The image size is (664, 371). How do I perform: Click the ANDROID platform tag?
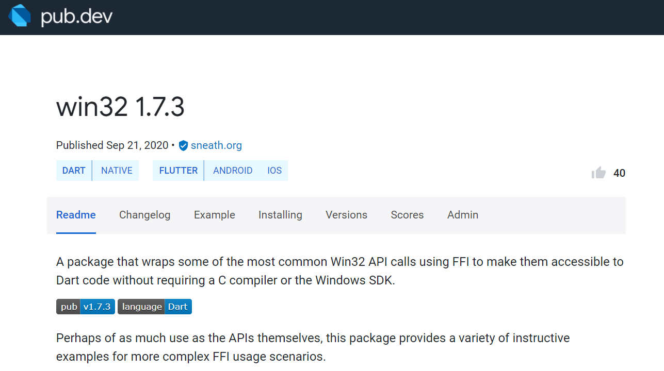point(233,171)
